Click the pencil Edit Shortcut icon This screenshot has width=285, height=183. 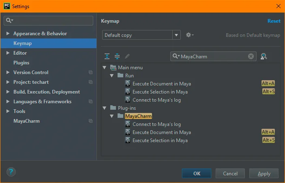pyautogui.click(x=127, y=56)
